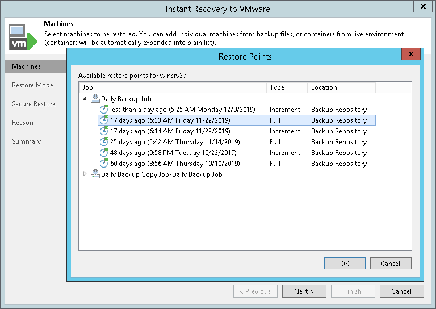Click the Daily Backup Job icon
Viewport: 436px width, 309px height.
tap(95, 99)
